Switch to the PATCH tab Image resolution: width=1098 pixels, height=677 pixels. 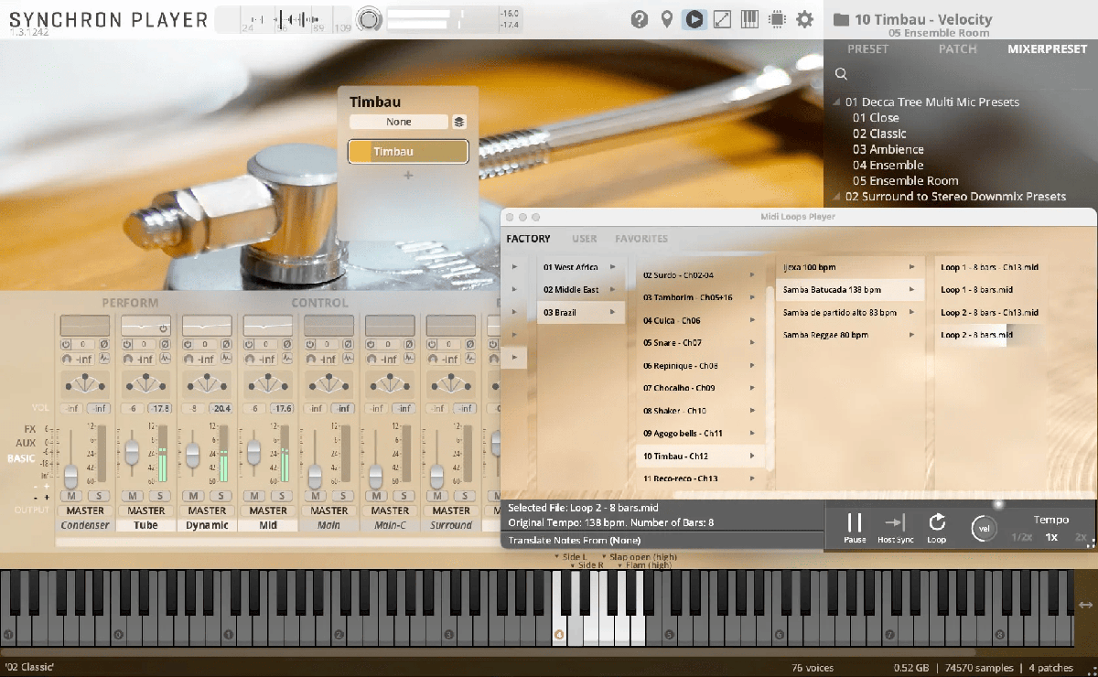(957, 49)
